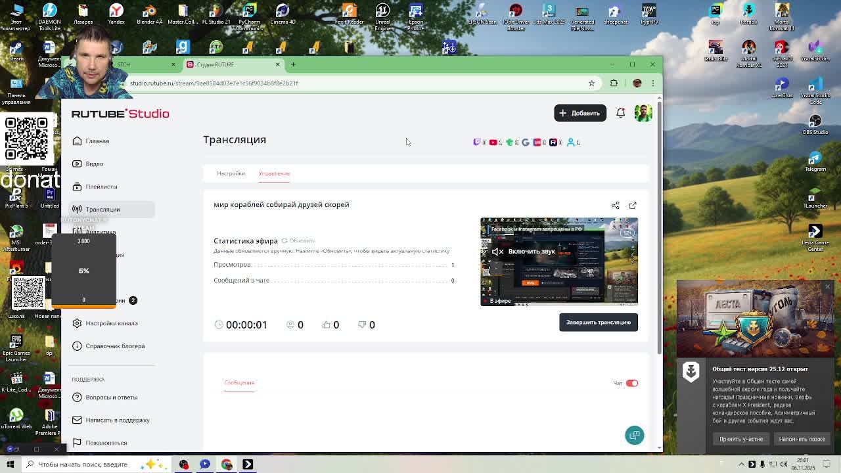Click the OBS Studio desktop icon
Screen dimensions: 841x473
[815, 125]
